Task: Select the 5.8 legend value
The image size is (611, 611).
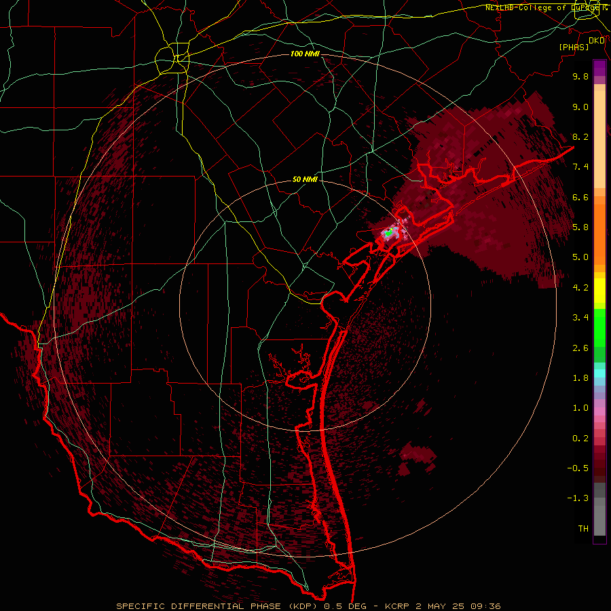Action: [x=580, y=227]
